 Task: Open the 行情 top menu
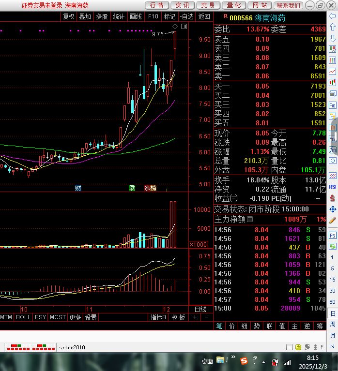pos(157,5)
